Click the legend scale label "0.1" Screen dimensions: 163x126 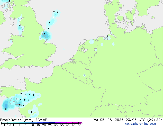3,125
